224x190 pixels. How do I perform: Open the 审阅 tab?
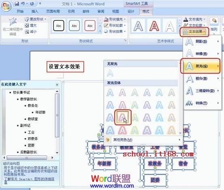(101, 11)
